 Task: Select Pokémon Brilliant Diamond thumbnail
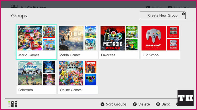click(49, 67)
